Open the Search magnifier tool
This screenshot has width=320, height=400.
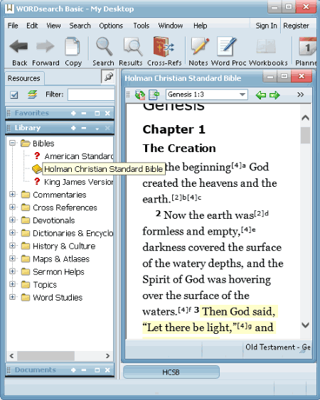coord(104,46)
